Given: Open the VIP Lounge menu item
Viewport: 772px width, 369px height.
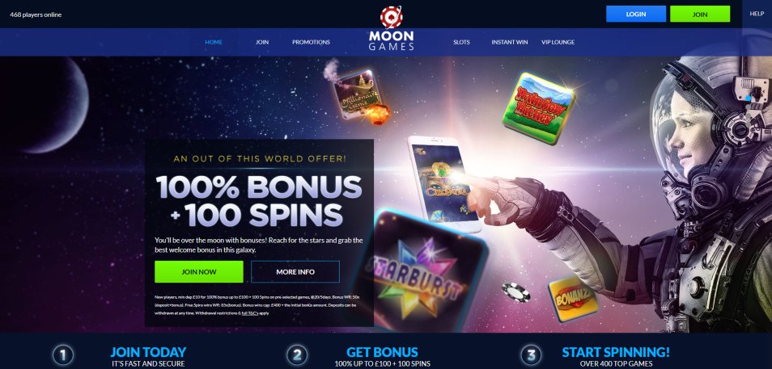Looking at the screenshot, I should click(x=558, y=42).
